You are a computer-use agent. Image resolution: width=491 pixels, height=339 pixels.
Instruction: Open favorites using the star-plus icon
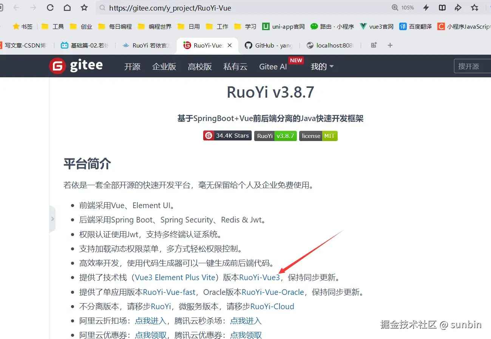[x=475, y=8]
